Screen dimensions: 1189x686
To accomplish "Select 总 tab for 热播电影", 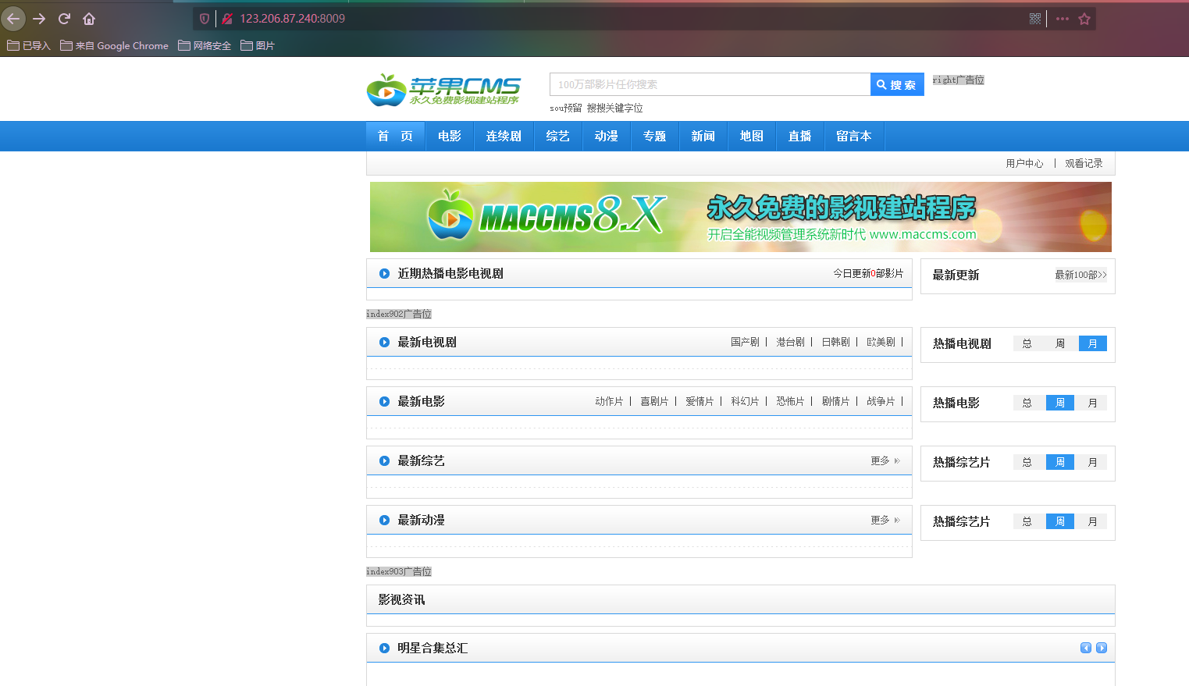I will pyautogui.click(x=1027, y=403).
